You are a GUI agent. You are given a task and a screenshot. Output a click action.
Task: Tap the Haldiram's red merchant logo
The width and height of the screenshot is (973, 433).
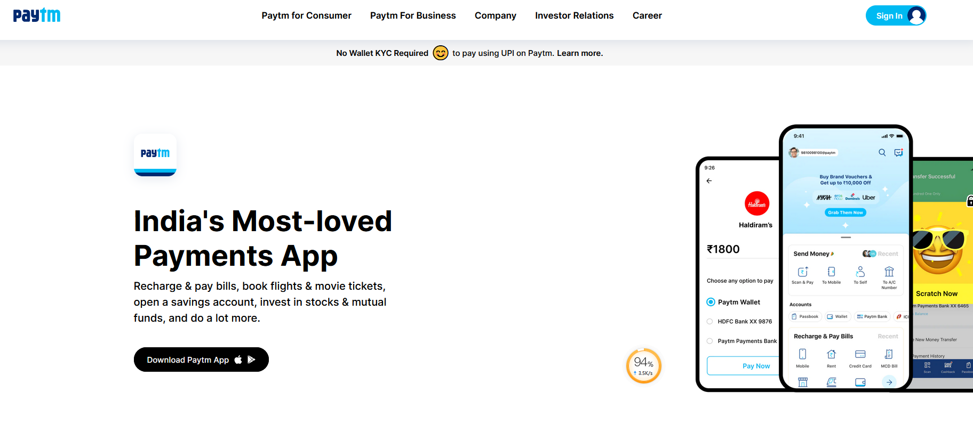pyautogui.click(x=757, y=203)
